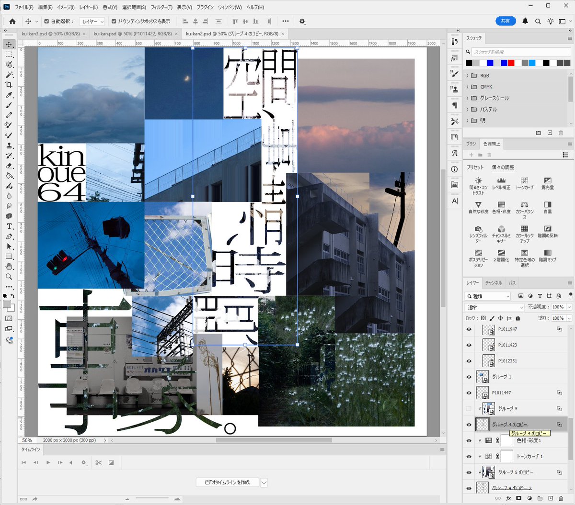
Task: Select the Rectangular Marquee tool
Action: click(x=9, y=55)
